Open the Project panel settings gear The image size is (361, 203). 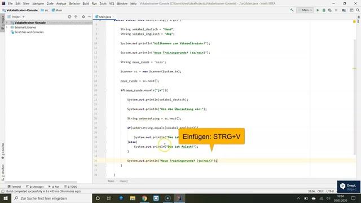[x=83, y=17]
